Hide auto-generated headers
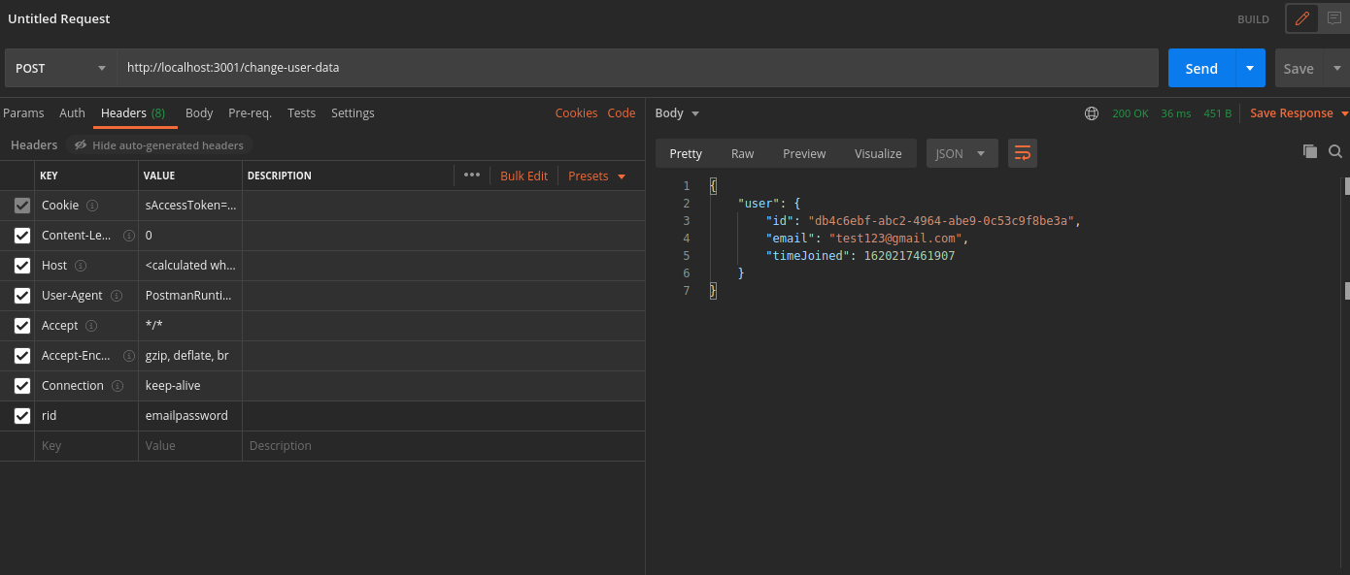The height and width of the screenshot is (575, 1350). click(x=158, y=144)
